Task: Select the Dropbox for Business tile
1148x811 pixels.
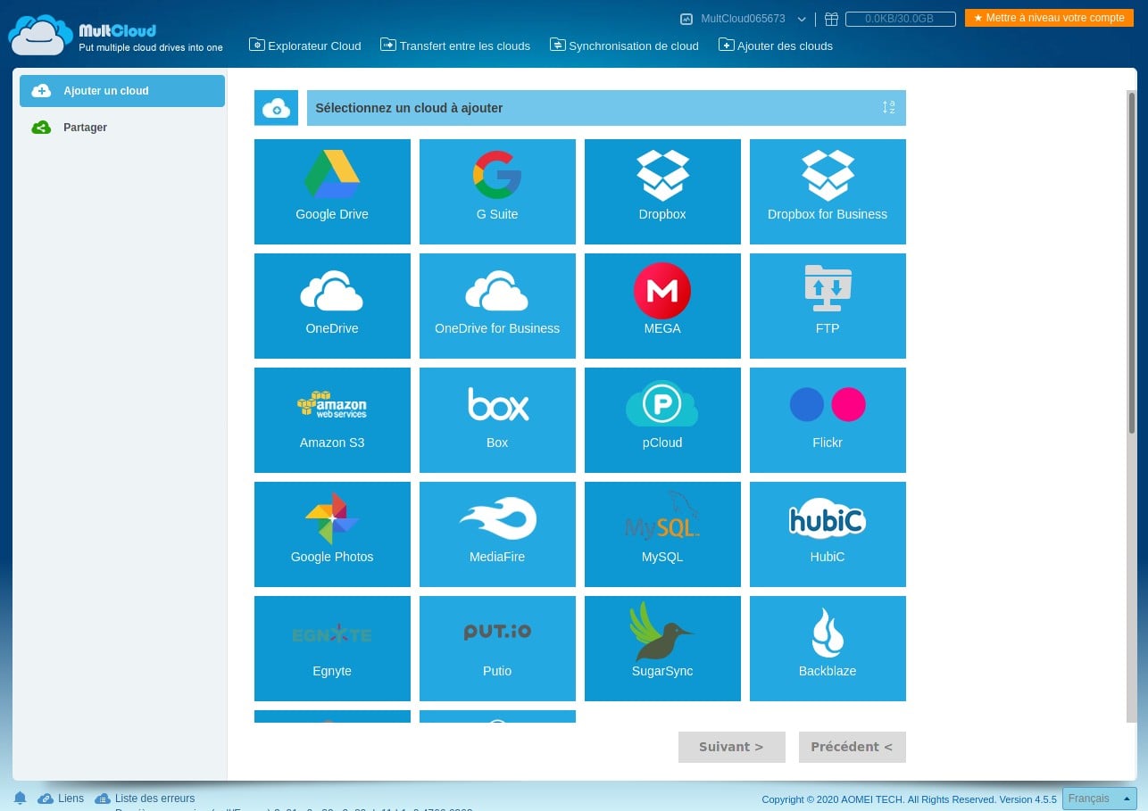Action: [828, 191]
